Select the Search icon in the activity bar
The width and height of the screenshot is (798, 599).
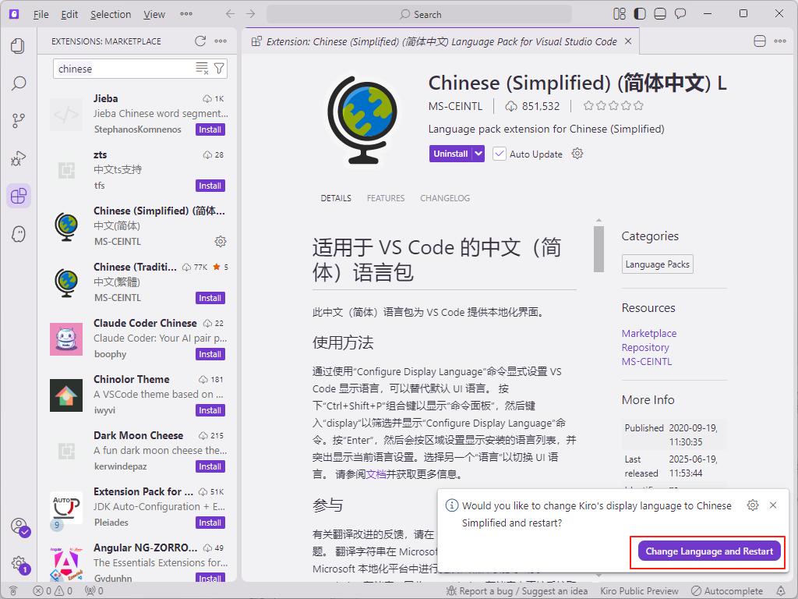tap(19, 83)
